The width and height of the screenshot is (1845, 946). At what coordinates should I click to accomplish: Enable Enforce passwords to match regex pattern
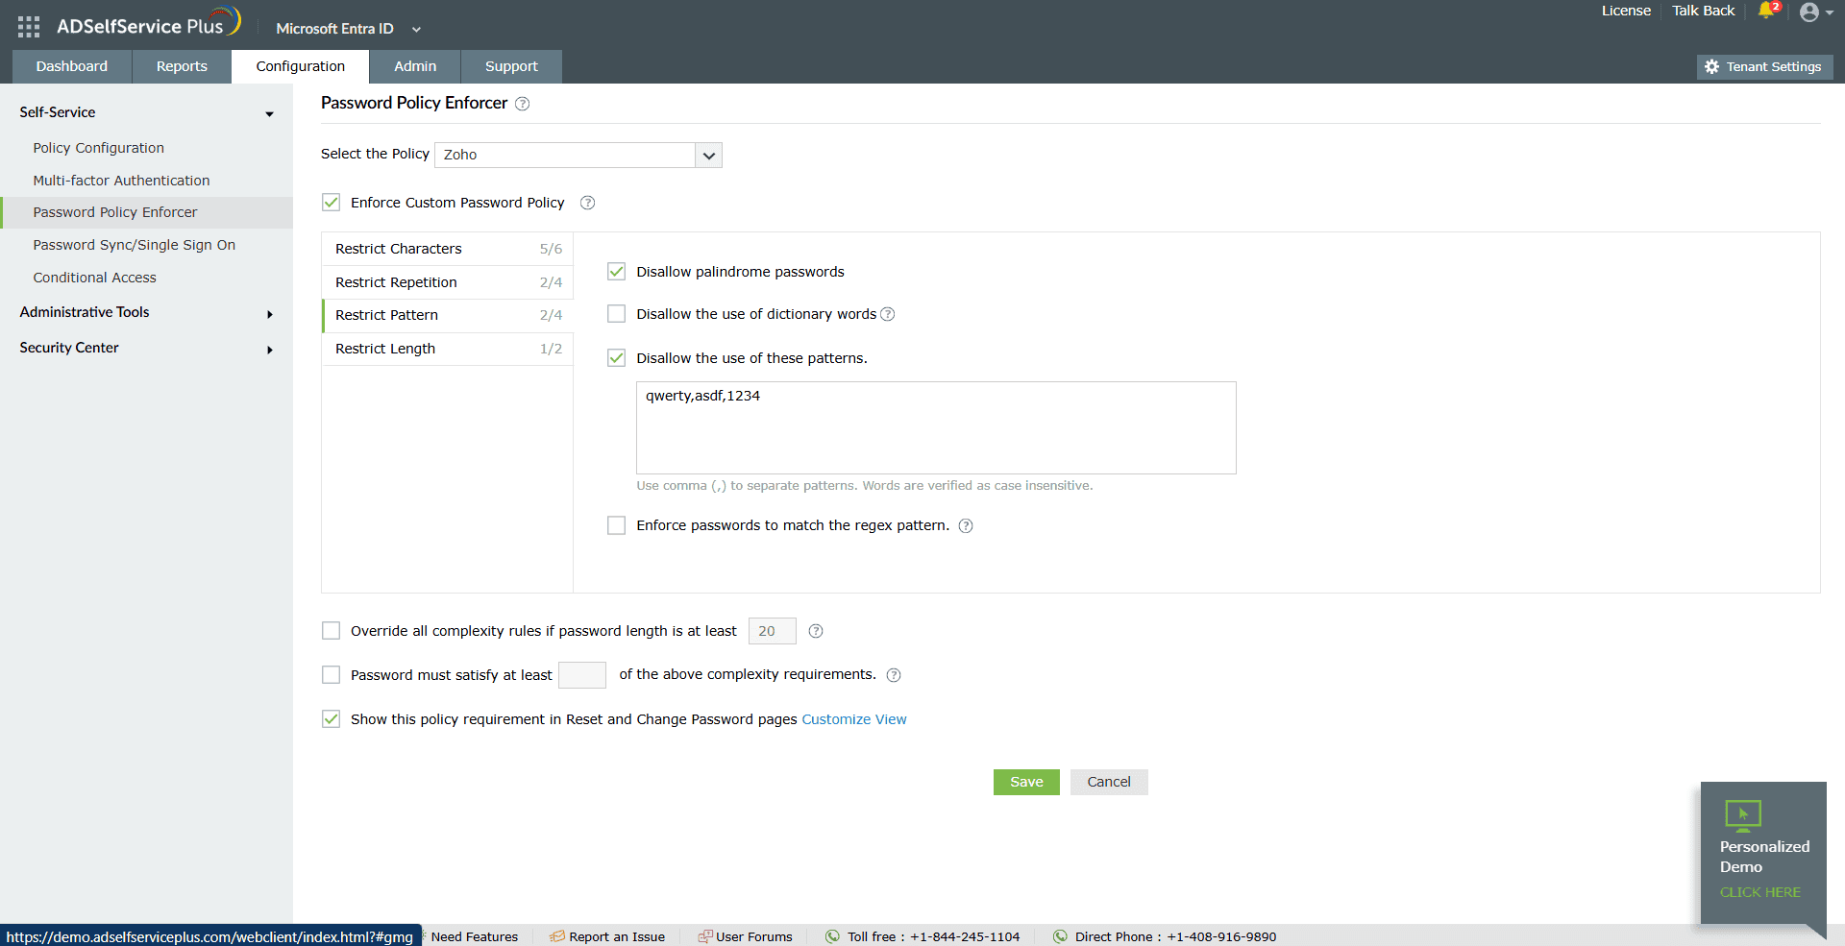(617, 525)
